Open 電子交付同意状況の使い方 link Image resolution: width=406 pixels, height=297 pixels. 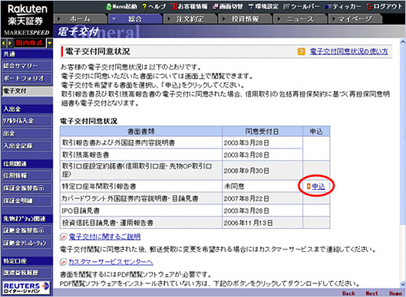pyautogui.click(x=349, y=51)
